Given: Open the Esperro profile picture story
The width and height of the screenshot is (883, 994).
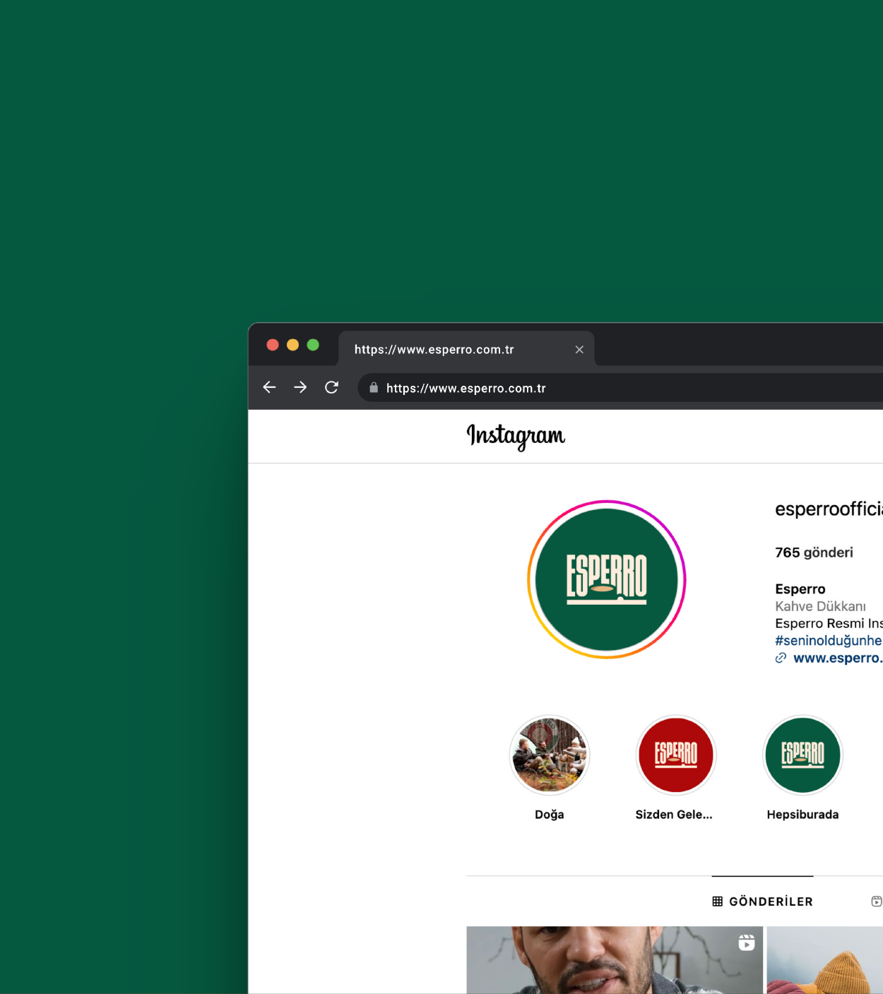Looking at the screenshot, I should 607,579.
